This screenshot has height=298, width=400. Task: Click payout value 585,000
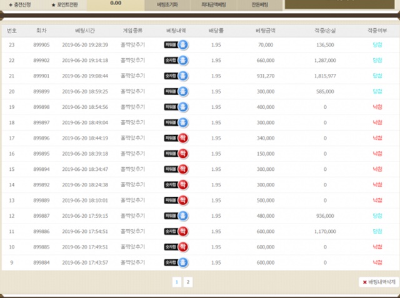coord(325,91)
